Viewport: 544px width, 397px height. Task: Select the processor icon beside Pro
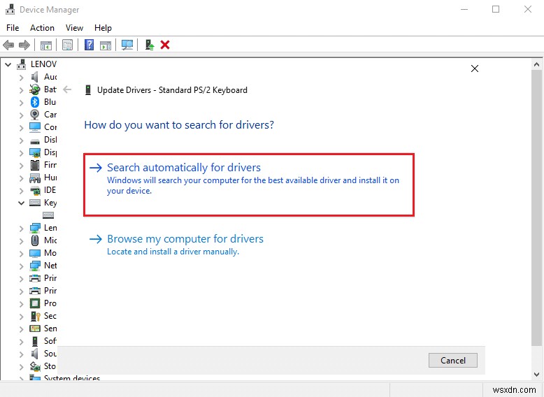[35, 304]
